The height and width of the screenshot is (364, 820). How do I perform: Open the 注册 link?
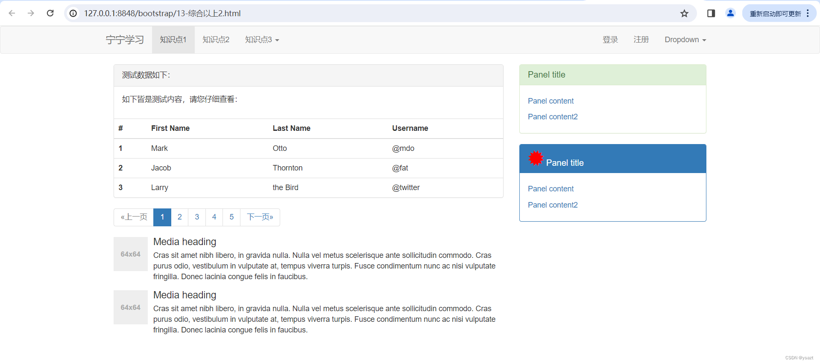click(x=641, y=40)
